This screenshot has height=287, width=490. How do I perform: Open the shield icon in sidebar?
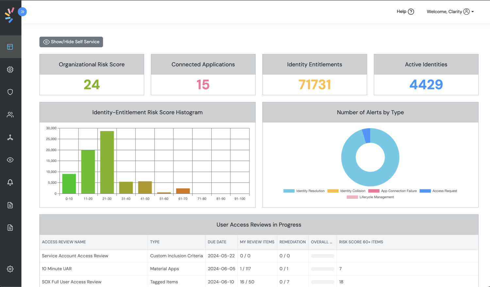10,92
